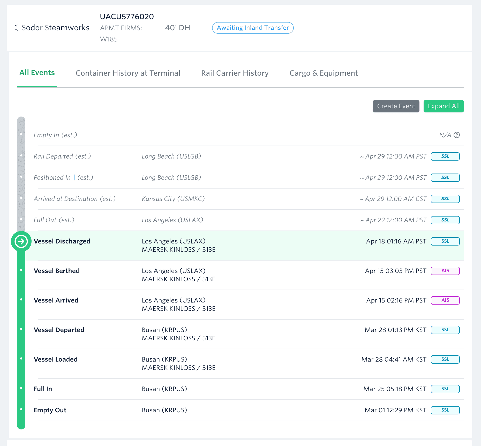481x446 pixels.
Task: Click the AIS badge on Vessel Arrived row
Action: coord(445,300)
